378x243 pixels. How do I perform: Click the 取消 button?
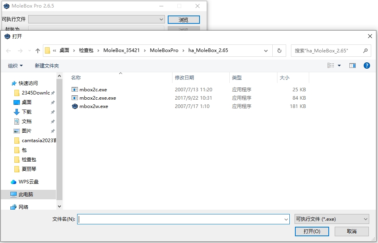352,231
